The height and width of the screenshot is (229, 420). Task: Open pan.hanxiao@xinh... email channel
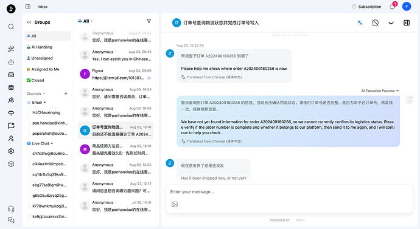50,123
